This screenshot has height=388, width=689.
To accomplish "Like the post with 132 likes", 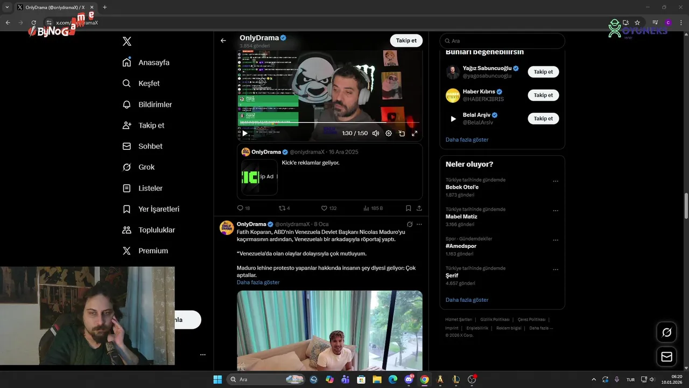I will (328, 208).
